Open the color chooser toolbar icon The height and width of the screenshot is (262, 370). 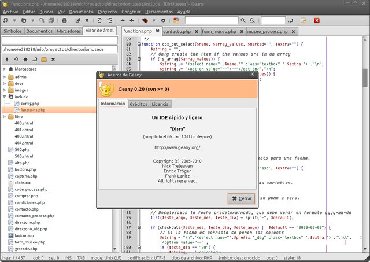click(176, 21)
